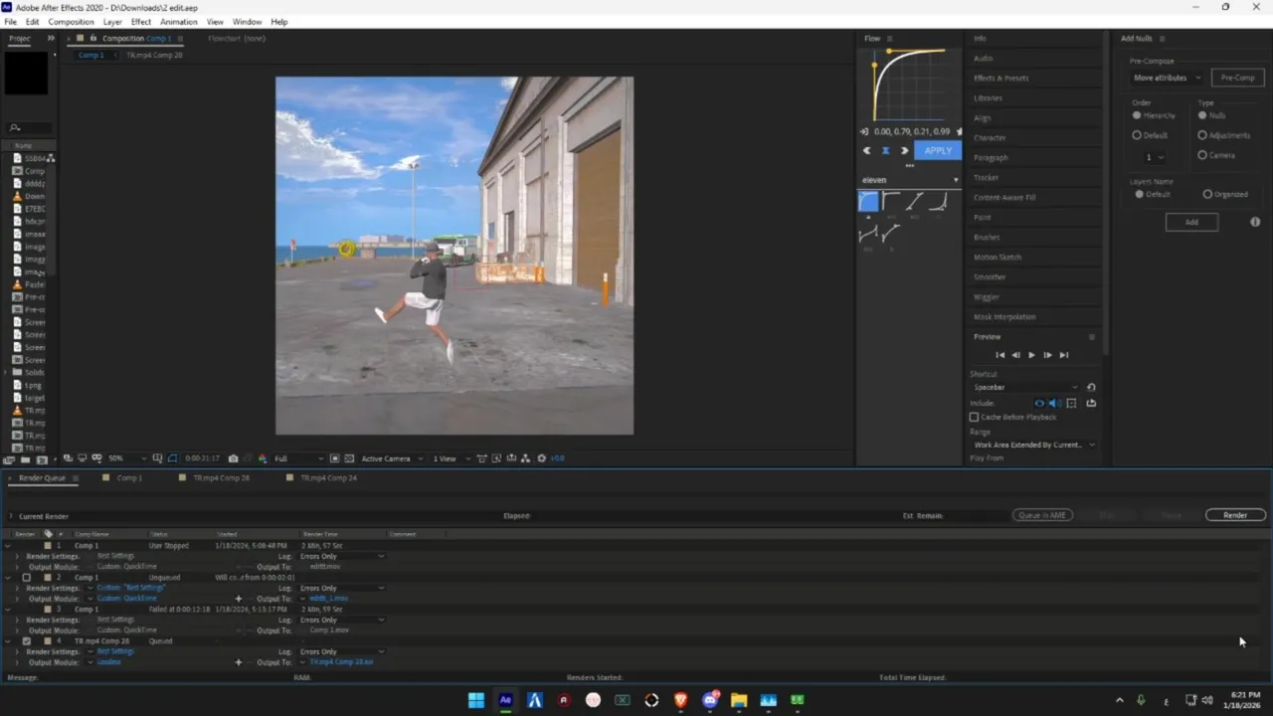Jump to first frame in Preview panel

[x=1000, y=355]
